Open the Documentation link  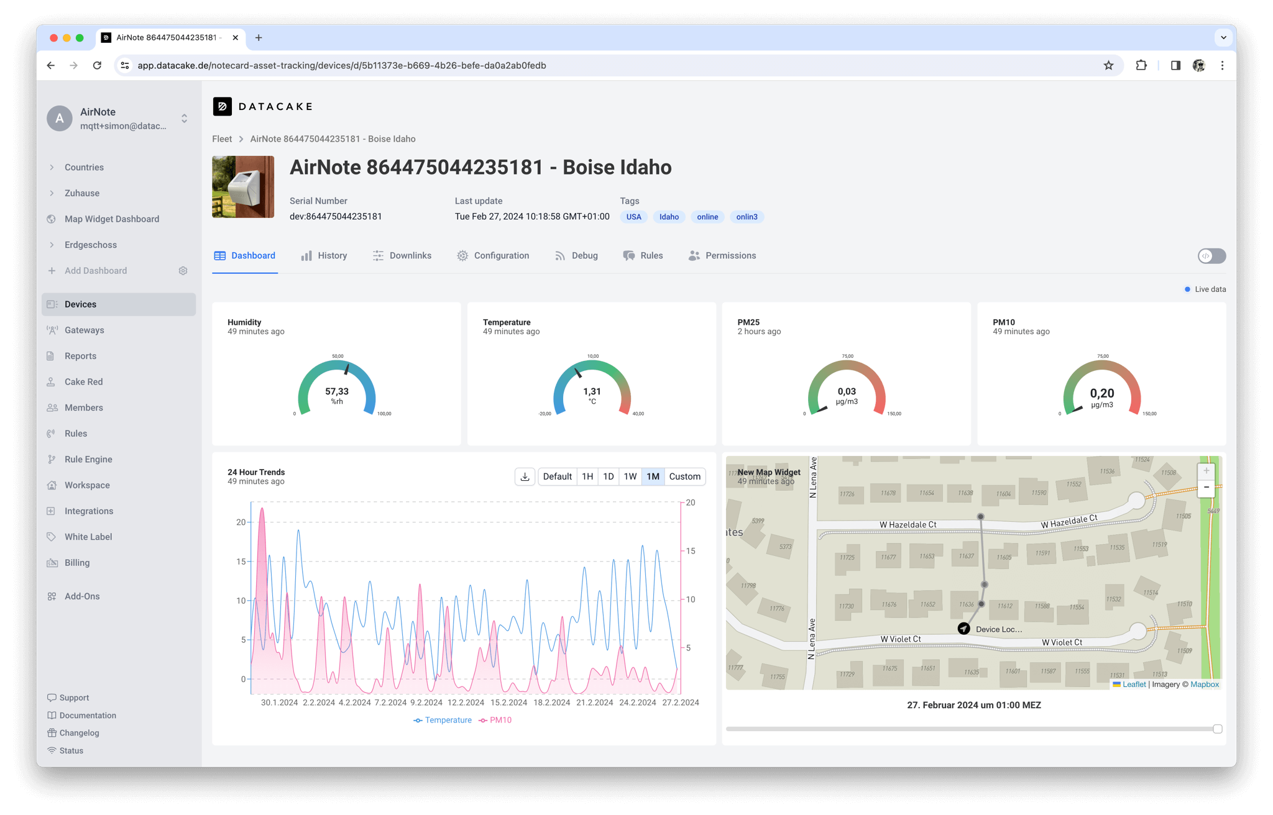82,716
